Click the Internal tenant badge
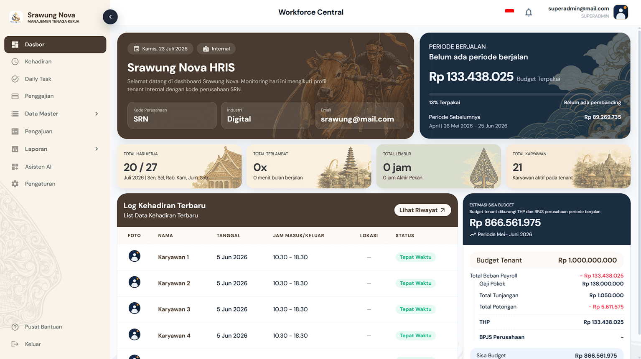The width and height of the screenshot is (641, 359). point(216,49)
